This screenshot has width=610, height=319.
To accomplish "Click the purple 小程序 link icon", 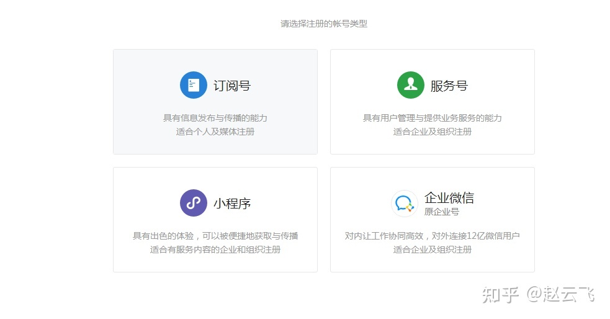I will 194,203.
